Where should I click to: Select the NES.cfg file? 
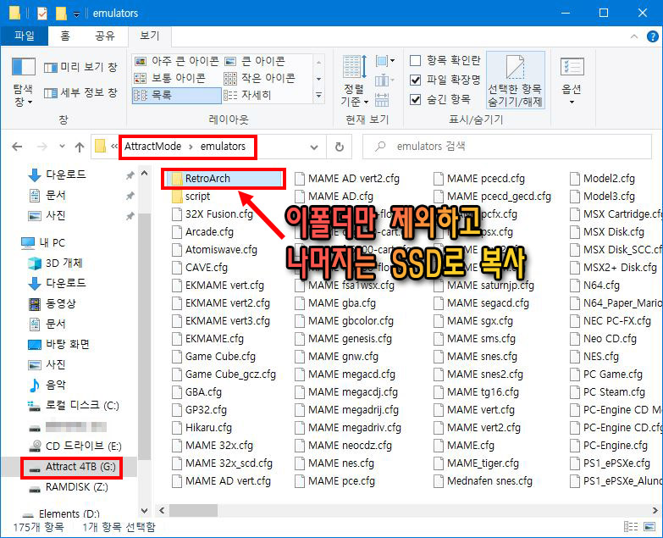tap(601, 357)
